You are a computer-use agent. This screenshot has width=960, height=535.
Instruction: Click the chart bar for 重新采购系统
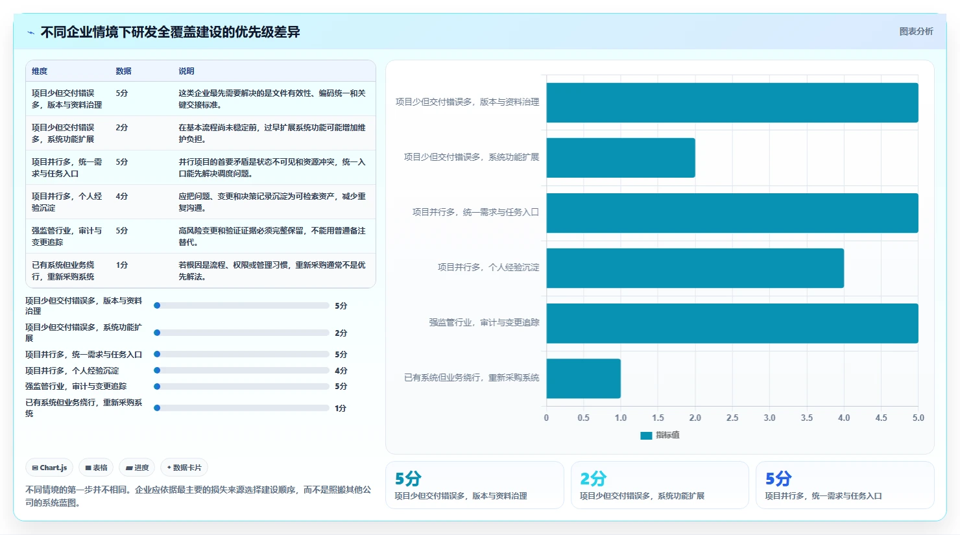(584, 378)
